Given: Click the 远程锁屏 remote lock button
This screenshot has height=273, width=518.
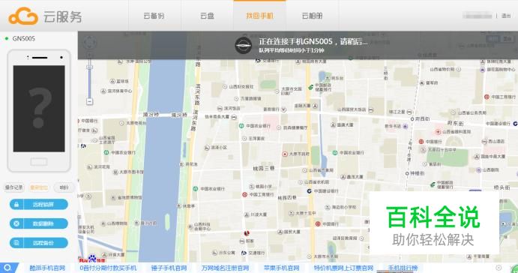Looking at the screenshot, I should pos(39,205).
